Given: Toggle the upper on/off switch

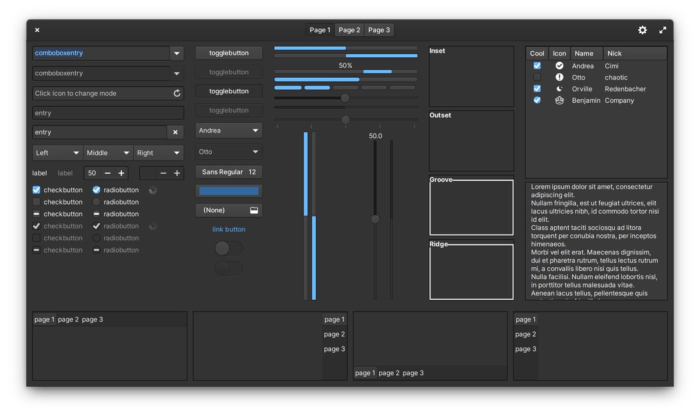Looking at the screenshot, I should (229, 249).
